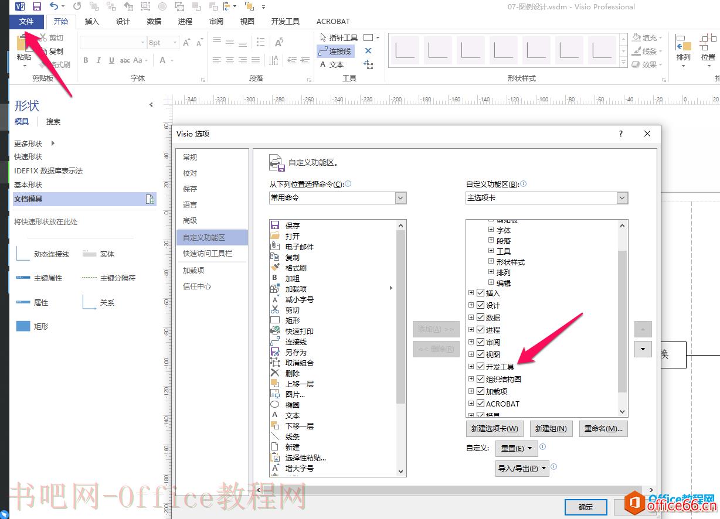Toggle the 数据 checkbox in tabs list
720x519 pixels.
tap(481, 317)
